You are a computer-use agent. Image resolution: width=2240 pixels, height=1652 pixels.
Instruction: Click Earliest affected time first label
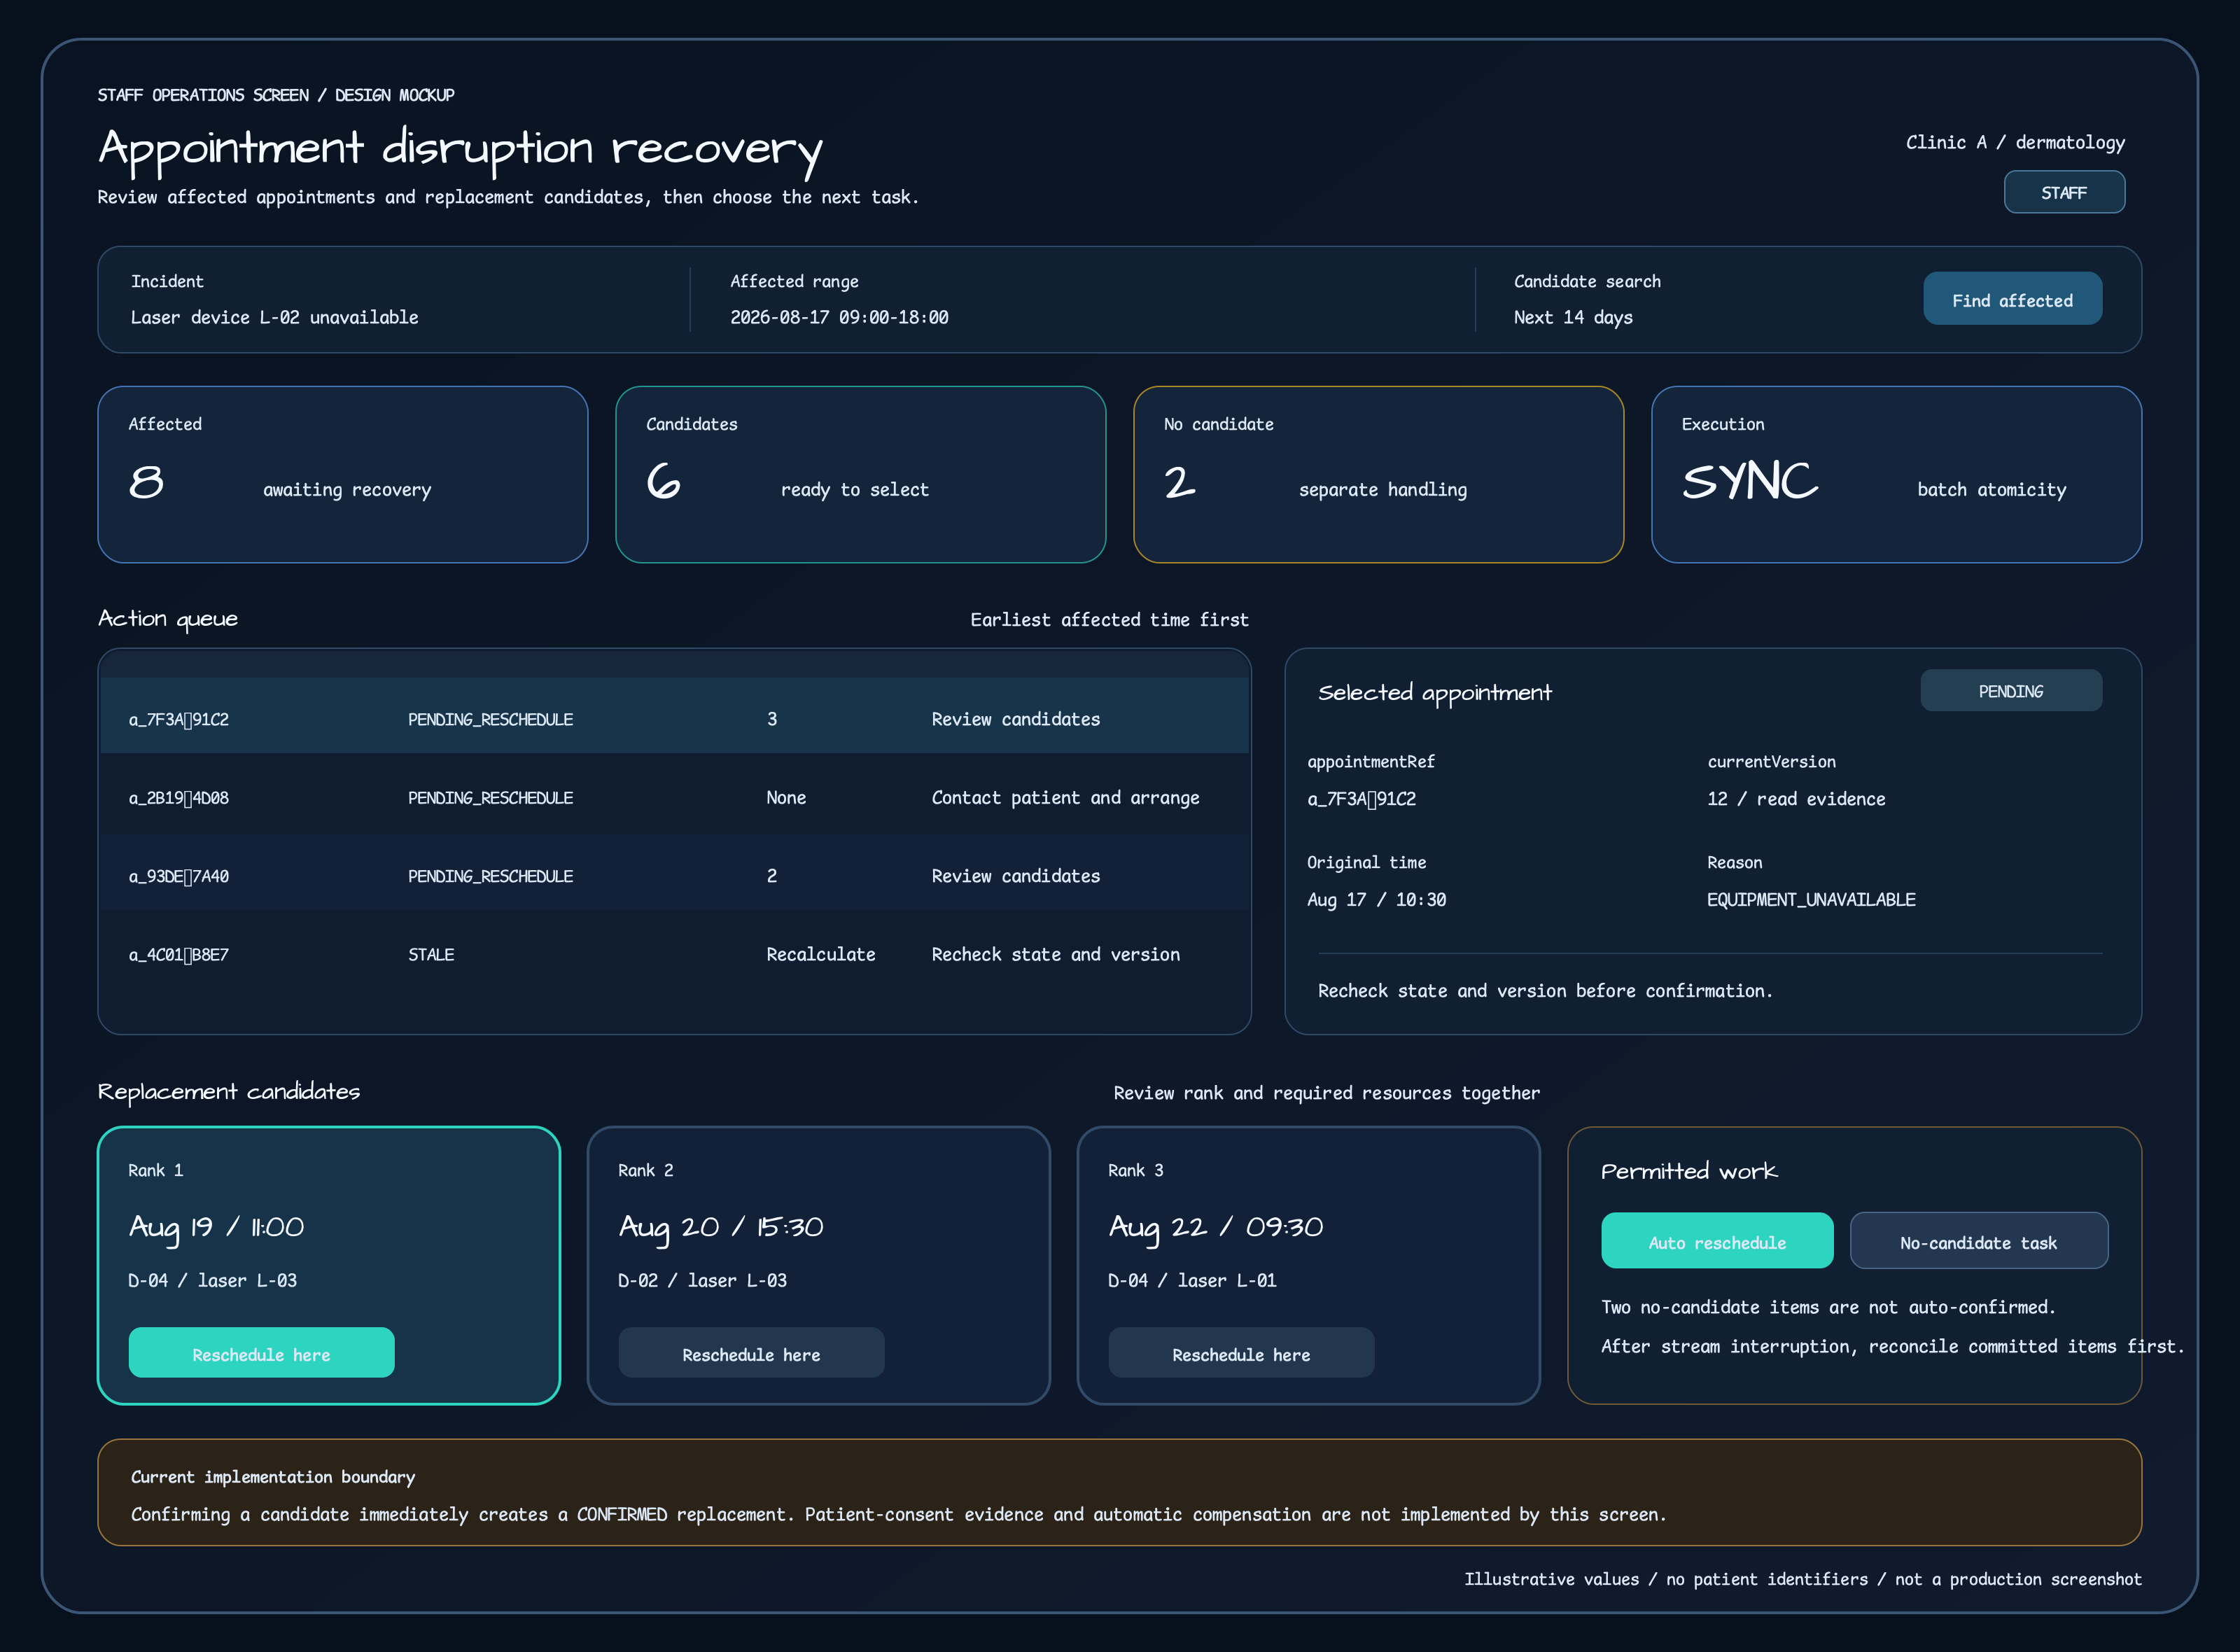pos(1109,620)
